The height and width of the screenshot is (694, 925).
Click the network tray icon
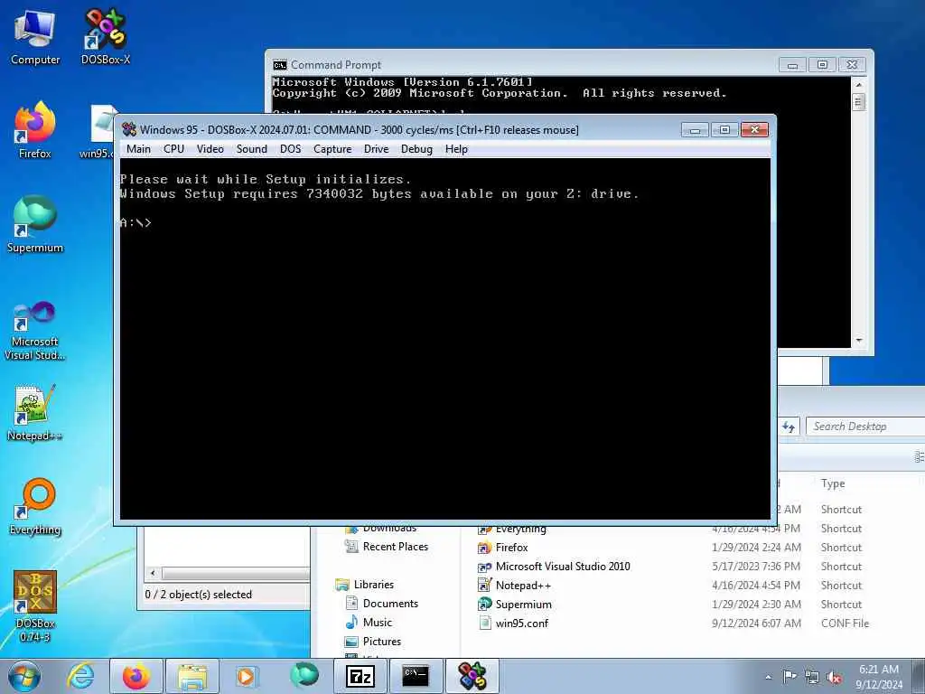pyautogui.click(x=812, y=677)
